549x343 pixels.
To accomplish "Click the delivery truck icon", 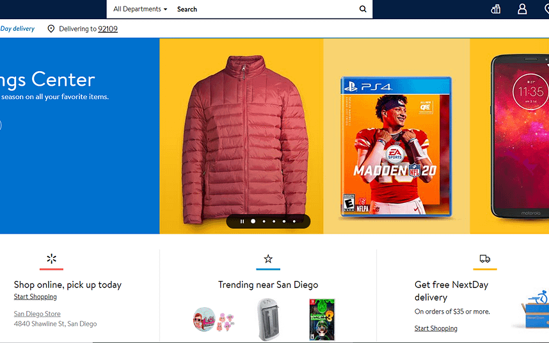I will pos(485,259).
